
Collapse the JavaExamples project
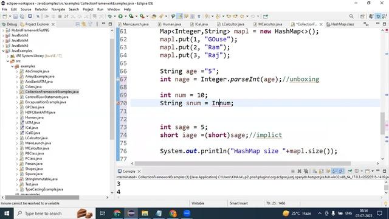tap(3, 50)
